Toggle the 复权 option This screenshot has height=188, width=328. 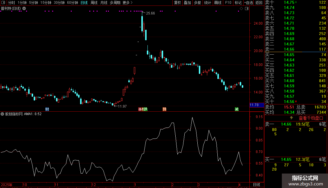pyautogui.click(x=177, y=3)
